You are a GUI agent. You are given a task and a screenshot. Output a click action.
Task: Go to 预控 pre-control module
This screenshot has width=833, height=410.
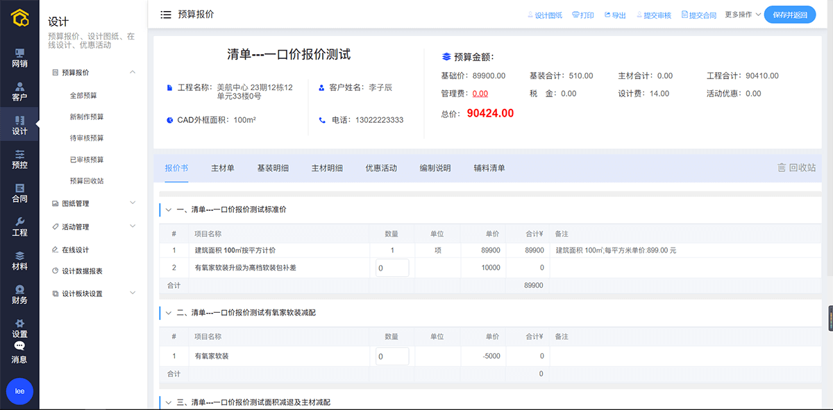click(19, 159)
